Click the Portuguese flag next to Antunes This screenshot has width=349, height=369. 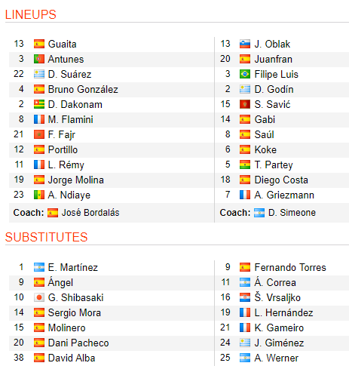pos(39,59)
